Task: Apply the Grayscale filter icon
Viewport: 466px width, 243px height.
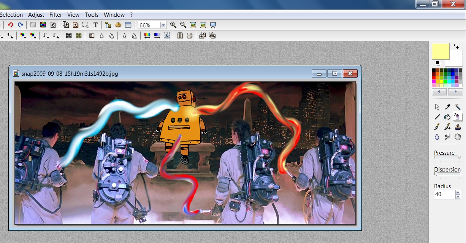Action: tap(69, 35)
